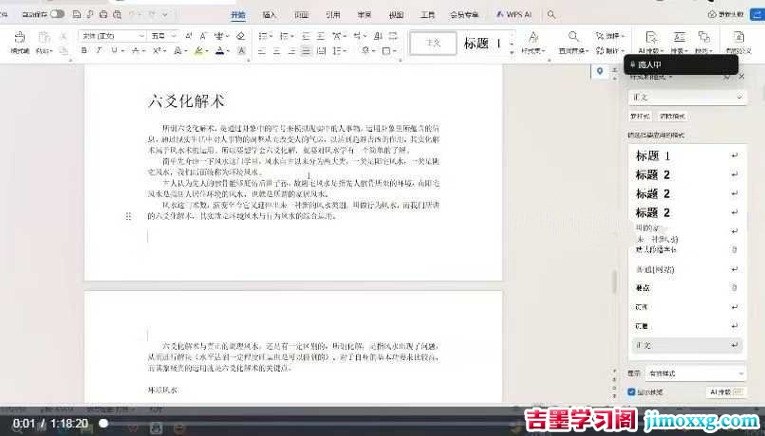Image resolution: width=765 pixels, height=436 pixels.
Task: Click the 六爻化解术 document title
Action: pyautogui.click(x=186, y=101)
